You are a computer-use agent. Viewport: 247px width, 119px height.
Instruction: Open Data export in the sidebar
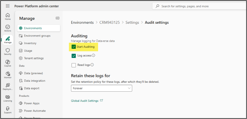pyautogui.click(x=31, y=88)
